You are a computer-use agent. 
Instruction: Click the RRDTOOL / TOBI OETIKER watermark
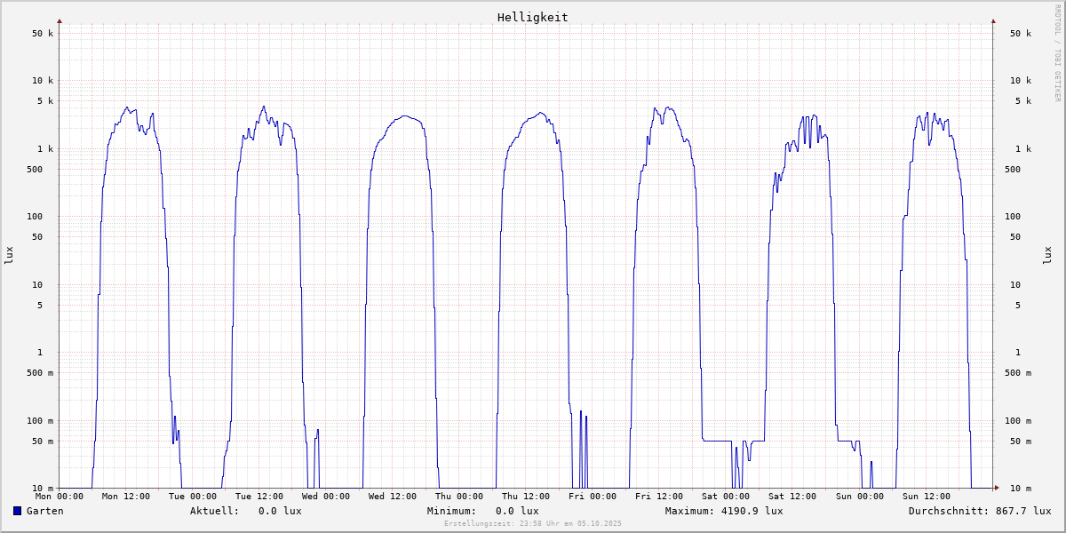click(x=1057, y=52)
